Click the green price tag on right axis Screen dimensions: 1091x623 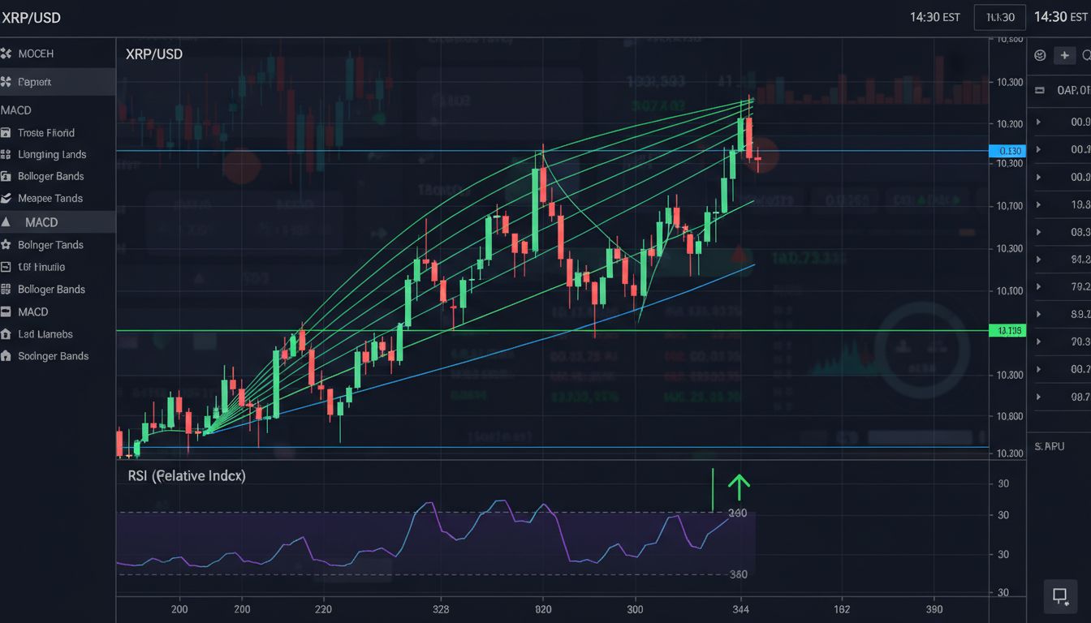tap(1008, 330)
